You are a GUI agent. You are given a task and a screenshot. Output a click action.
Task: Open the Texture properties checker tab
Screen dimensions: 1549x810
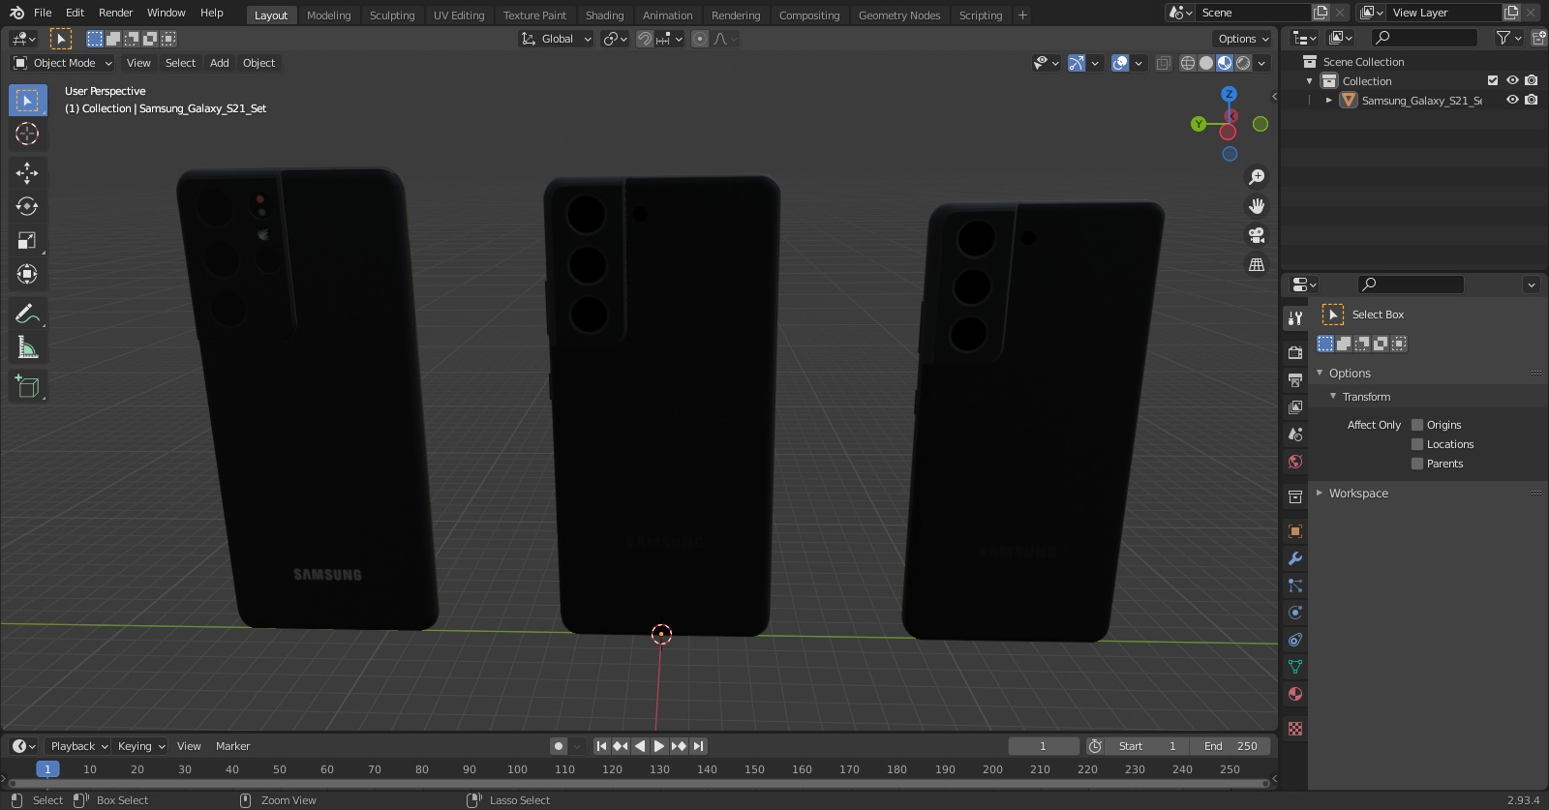(1295, 729)
